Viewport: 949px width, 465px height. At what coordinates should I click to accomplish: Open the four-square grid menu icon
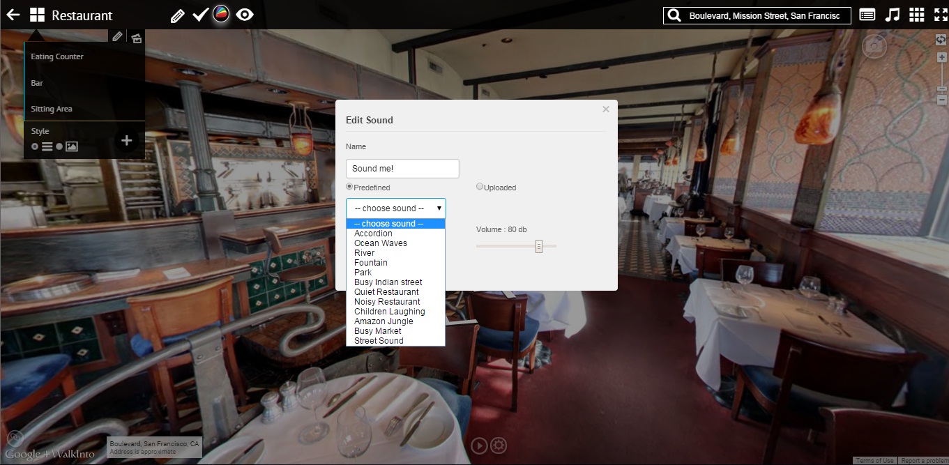(x=37, y=15)
